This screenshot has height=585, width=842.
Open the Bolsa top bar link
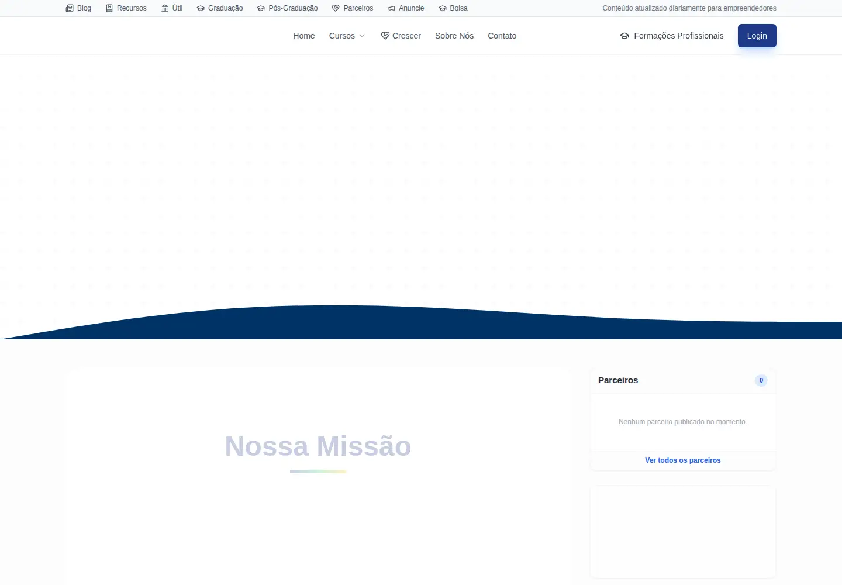pyautogui.click(x=453, y=8)
